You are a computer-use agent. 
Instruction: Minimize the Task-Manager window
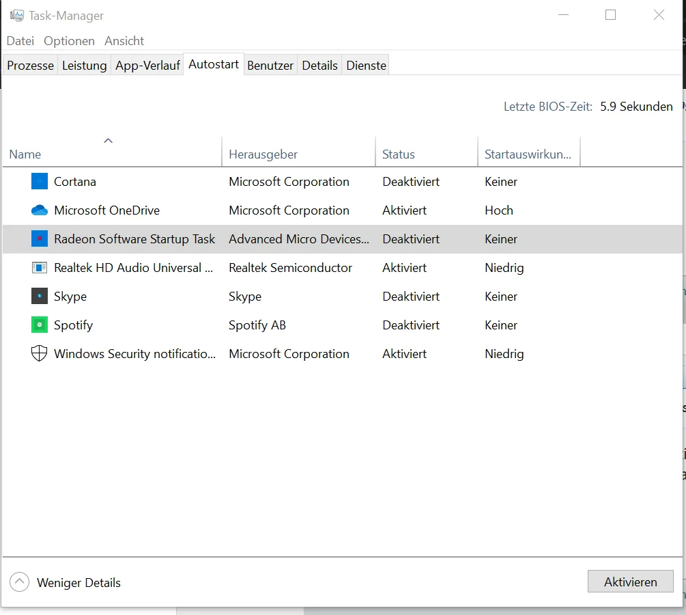tap(564, 15)
